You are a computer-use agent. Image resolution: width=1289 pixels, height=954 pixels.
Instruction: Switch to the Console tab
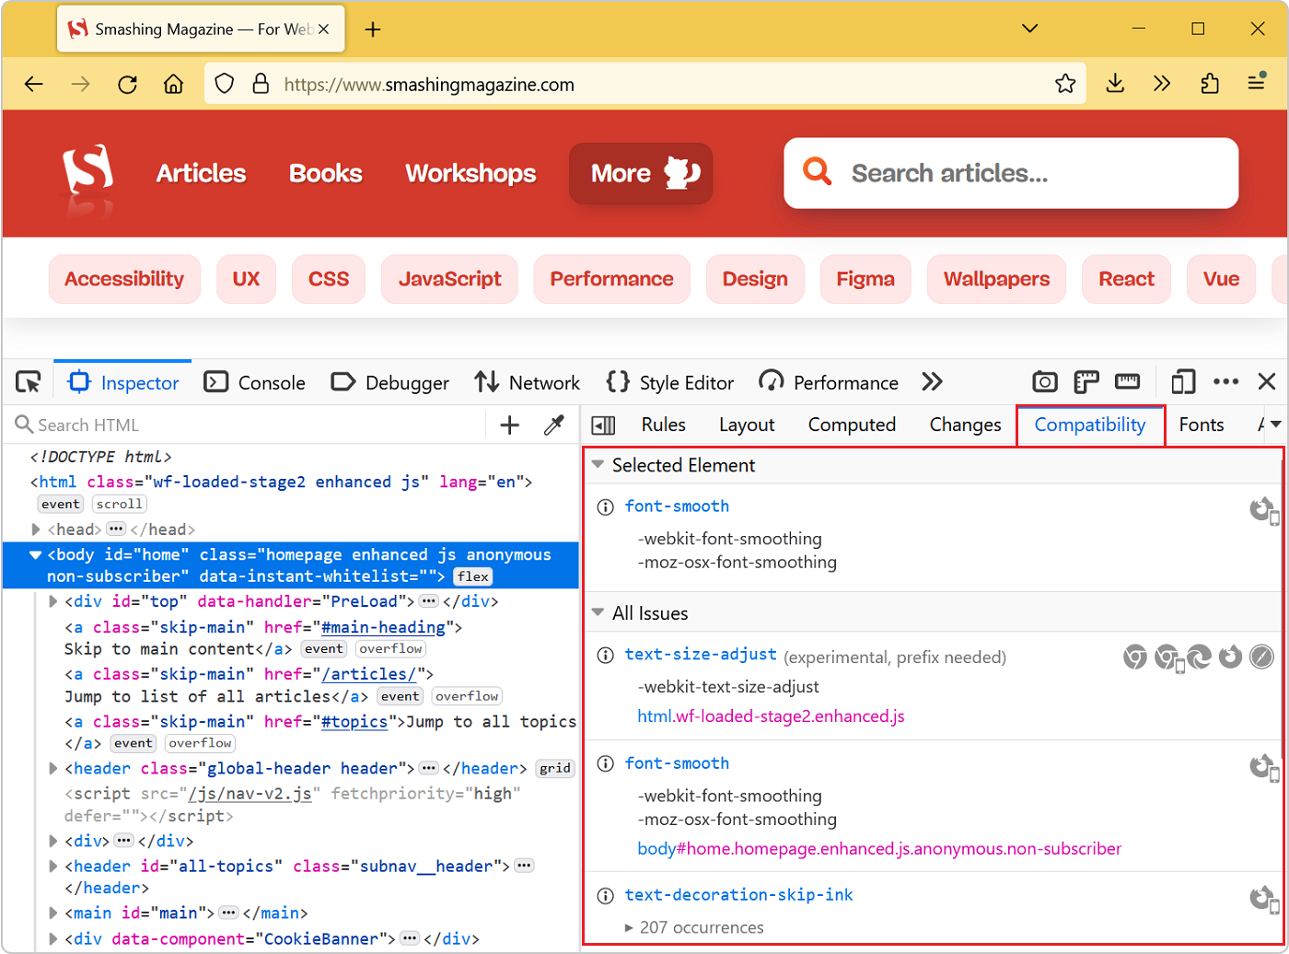255,382
